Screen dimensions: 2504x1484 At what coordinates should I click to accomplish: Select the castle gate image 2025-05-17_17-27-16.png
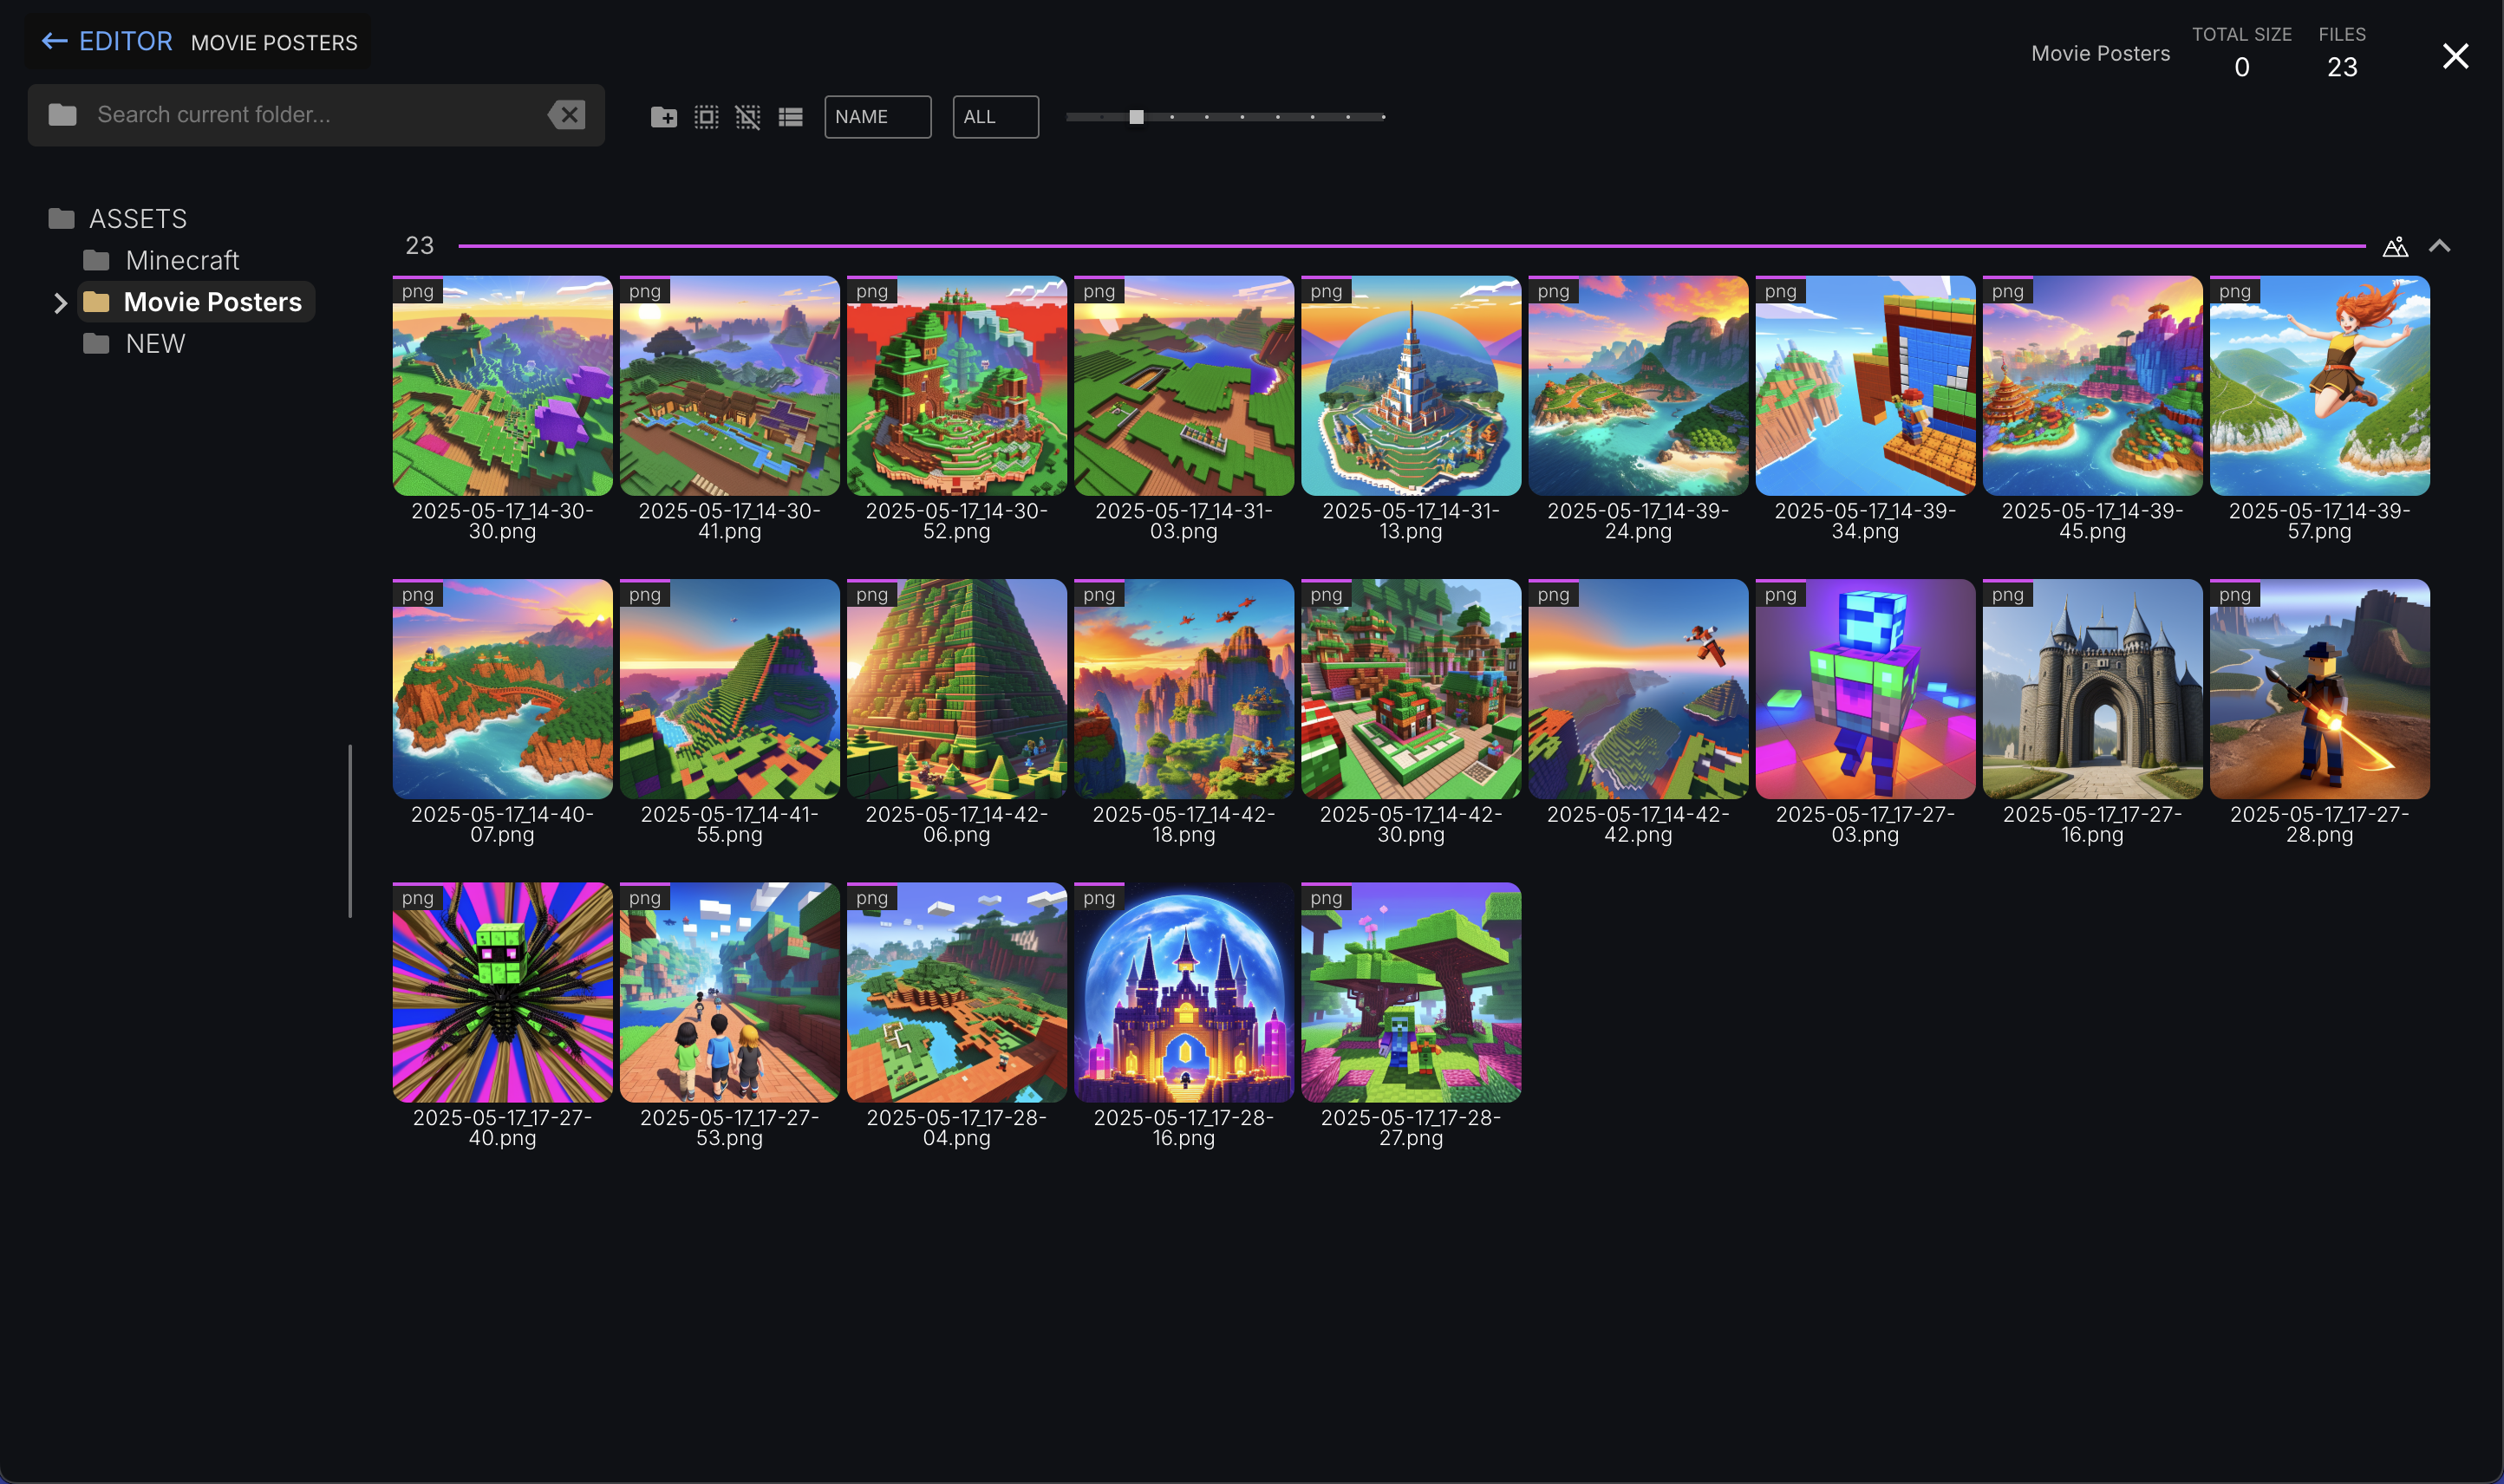coord(2092,689)
